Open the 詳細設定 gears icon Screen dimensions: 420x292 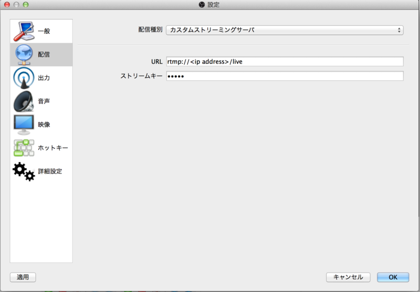[x=24, y=171]
